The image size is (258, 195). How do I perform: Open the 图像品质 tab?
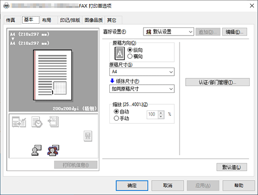(x=93, y=20)
